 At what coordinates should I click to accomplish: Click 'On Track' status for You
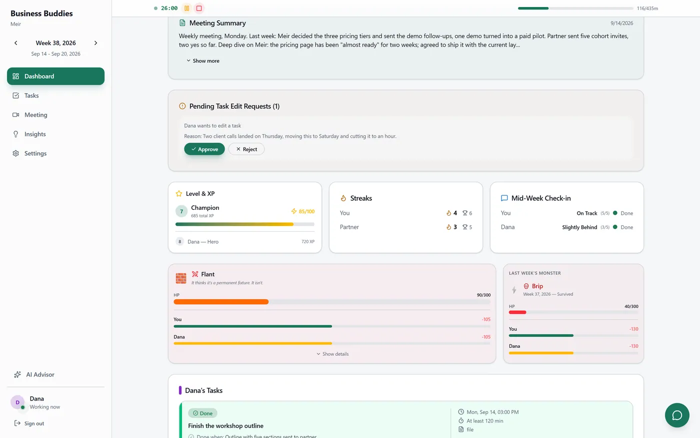click(x=587, y=213)
